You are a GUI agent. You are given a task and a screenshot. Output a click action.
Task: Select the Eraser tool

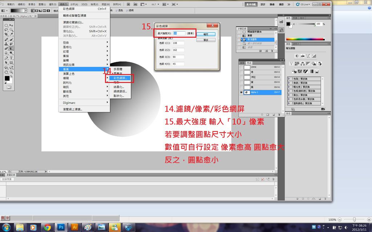coord(6,48)
